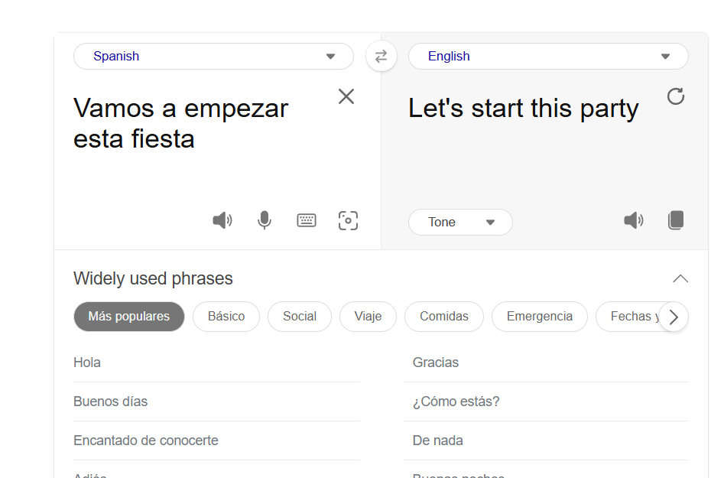Viewport: 711px width, 478px height.
Task: Show more phrase categories with right arrow
Action: tap(674, 317)
